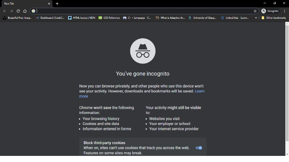The width and height of the screenshot is (289, 162).
Task: Click the Learn more link
Action: pyautogui.click(x=199, y=91)
